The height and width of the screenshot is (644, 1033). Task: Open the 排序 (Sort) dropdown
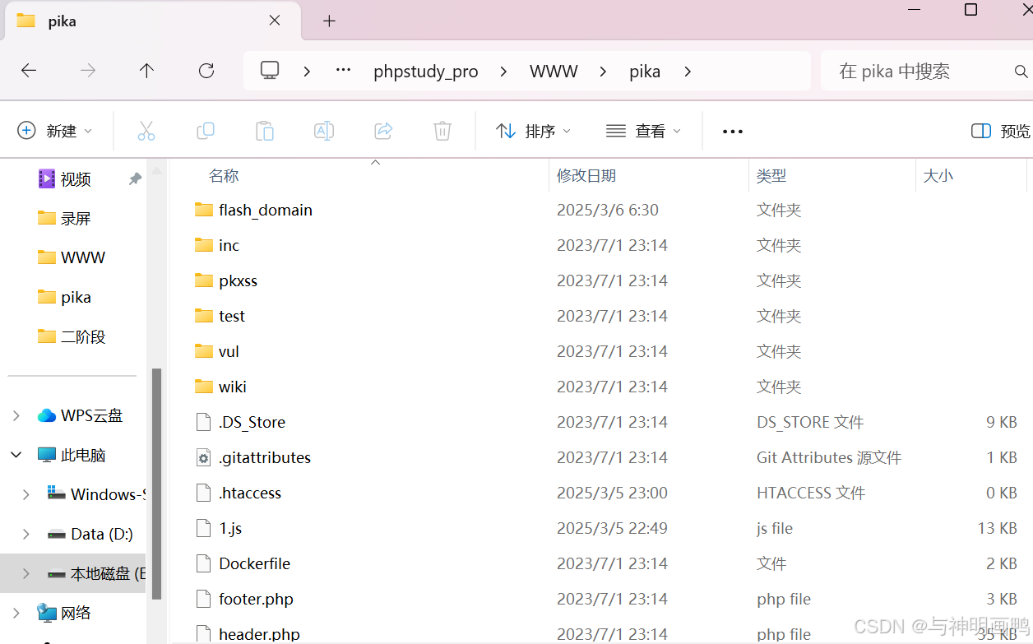(533, 131)
